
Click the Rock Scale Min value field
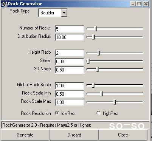pyautogui.click(x=70, y=94)
